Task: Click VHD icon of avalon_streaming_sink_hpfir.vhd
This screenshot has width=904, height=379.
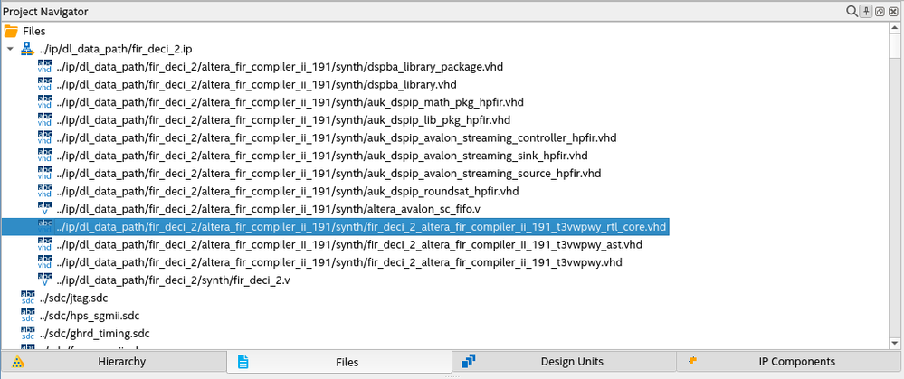Action: 44,156
